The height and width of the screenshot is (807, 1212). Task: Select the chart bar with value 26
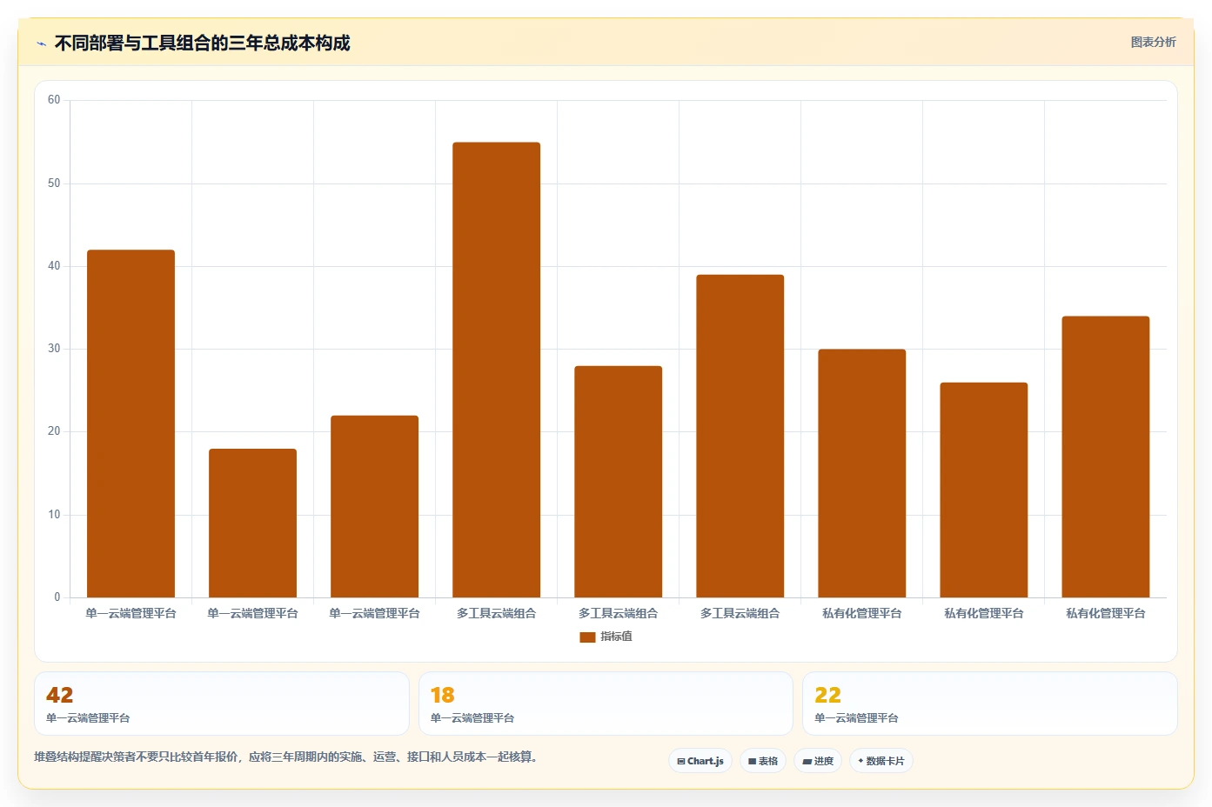[983, 490]
